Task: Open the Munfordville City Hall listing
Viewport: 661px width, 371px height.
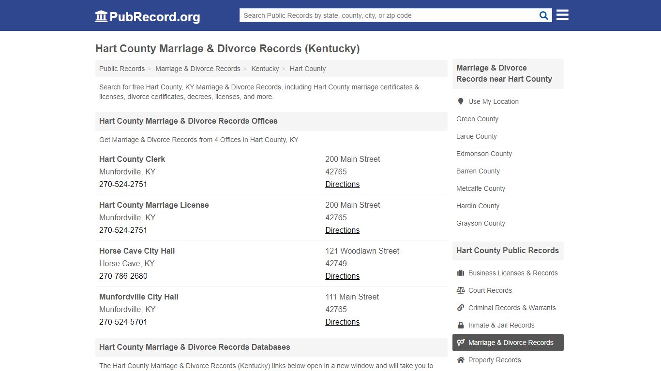Action: [139, 297]
